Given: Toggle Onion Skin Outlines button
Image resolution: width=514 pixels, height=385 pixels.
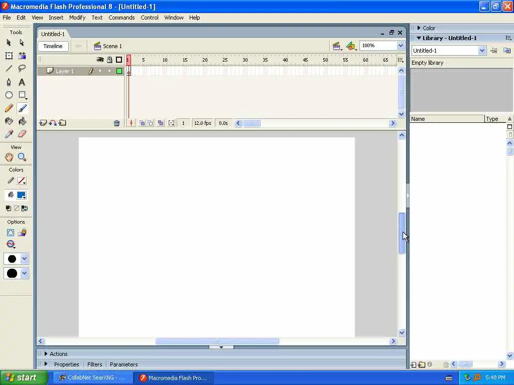Looking at the screenshot, I should pyautogui.click(x=151, y=123).
